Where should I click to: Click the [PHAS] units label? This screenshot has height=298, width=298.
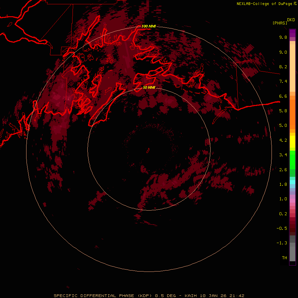point(280,23)
